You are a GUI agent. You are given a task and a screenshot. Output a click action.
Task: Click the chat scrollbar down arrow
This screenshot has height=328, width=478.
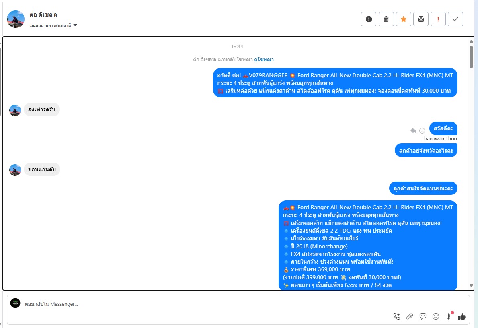pyautogui.click(x=471, y=286)
